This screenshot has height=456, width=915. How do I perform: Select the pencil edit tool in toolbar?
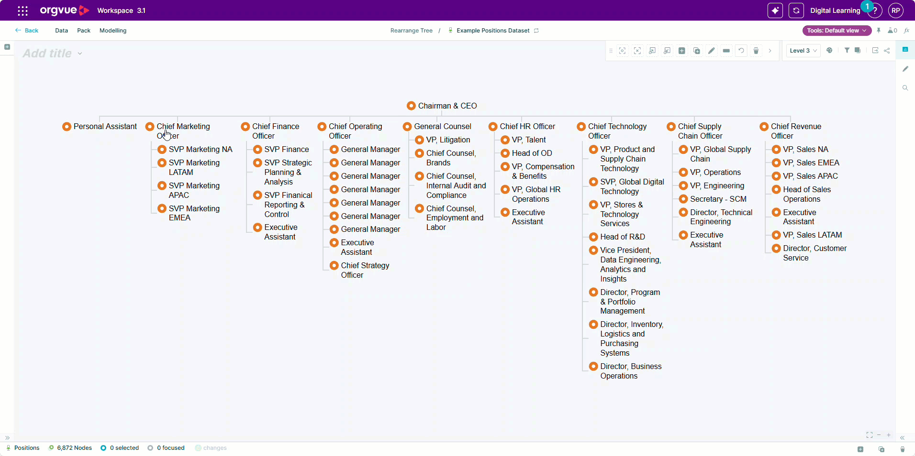coord(712,51)
